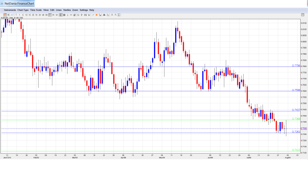The width and height of the screenshot is (308, 173).
Task: Click the 0.7598 horizontal line label
Action: tap(296, 90)
